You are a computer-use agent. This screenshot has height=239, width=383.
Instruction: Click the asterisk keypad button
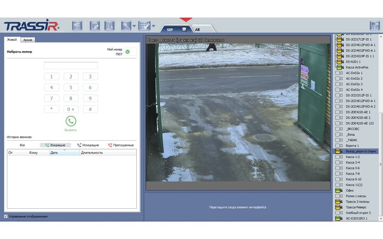click(x=52, y=109)
